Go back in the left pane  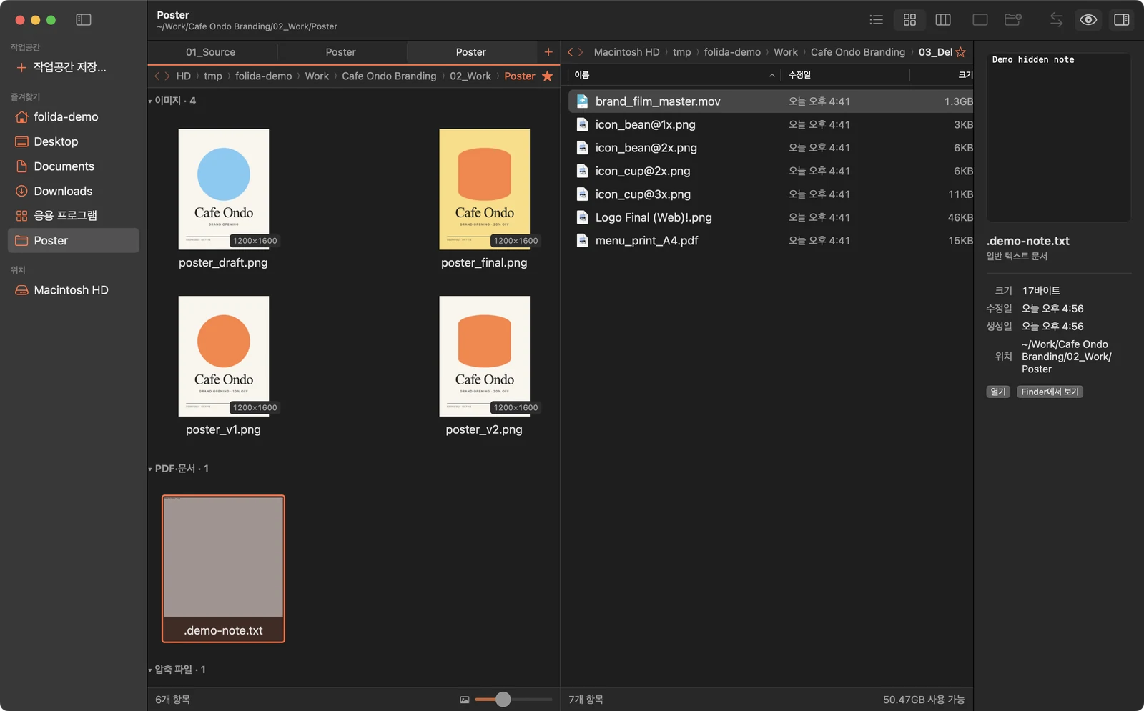point(157,76)
